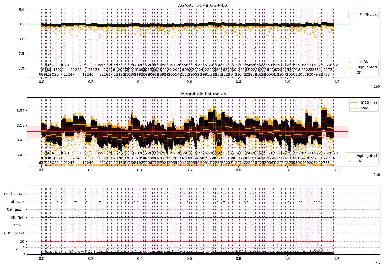Viewport: 384px width, 269px height.
Task: Click the 'Magnitude Estimates' plot title
Action: coord(203,94)
